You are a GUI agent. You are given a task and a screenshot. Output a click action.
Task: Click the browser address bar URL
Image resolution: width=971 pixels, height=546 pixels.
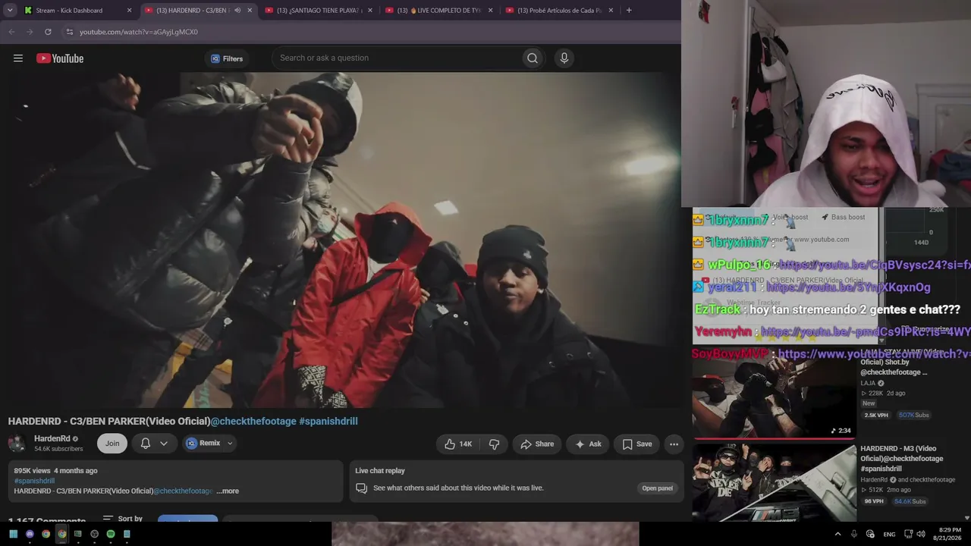click(x=139, y=32)
